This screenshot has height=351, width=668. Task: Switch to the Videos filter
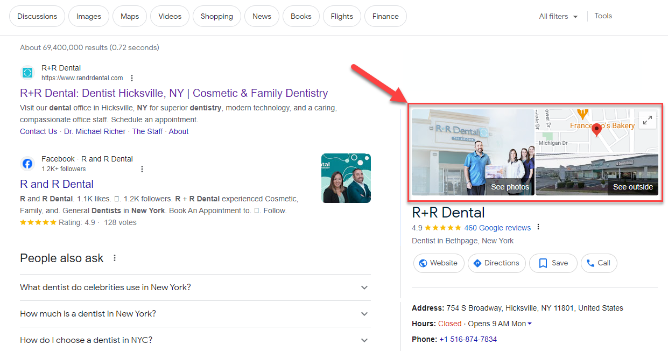coord(170,16)
